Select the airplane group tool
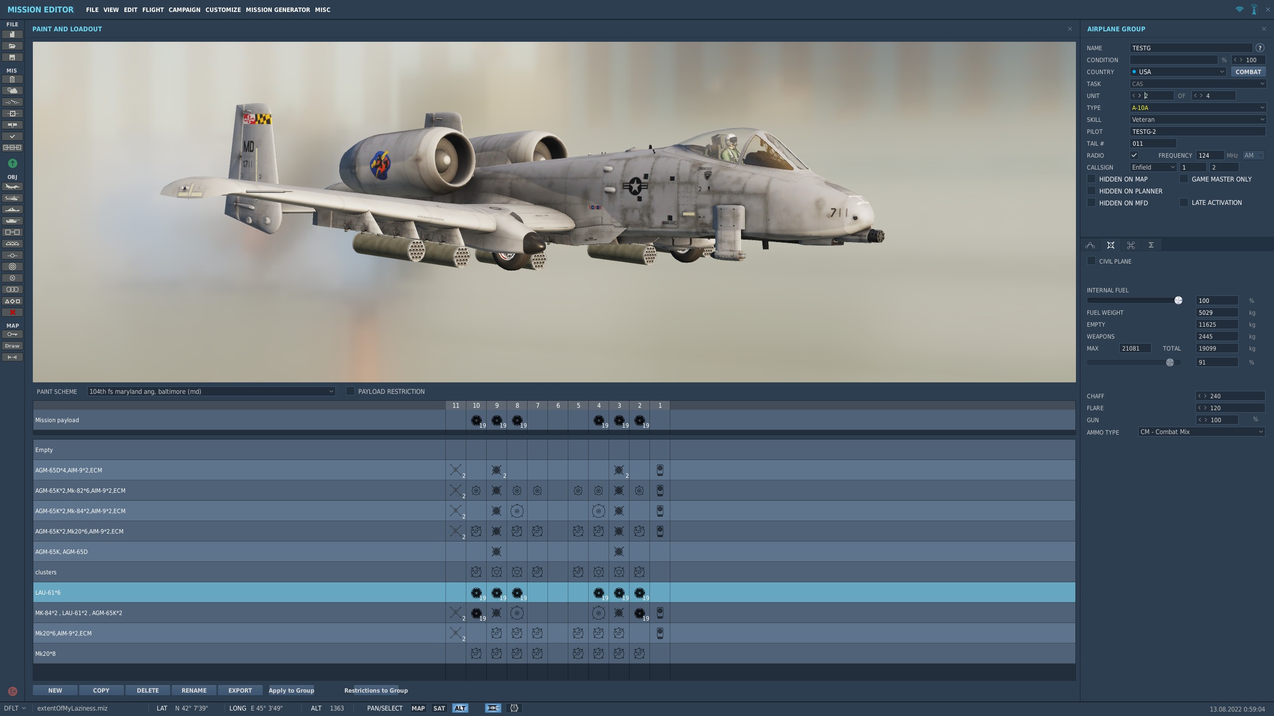The width and height of the screenshot is (1274, 716). click(12, 187)
